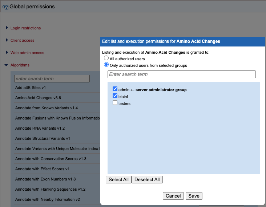This screenshot has width=266, height=207.
Task: Uncheck the admin group checkbox
Action: coord(115,89)
